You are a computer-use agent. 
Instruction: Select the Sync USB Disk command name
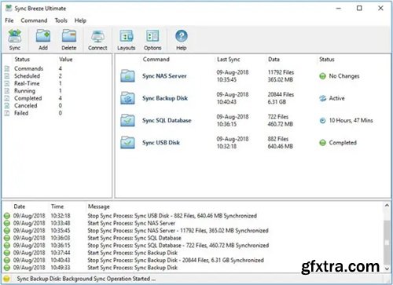coord(161,143)
